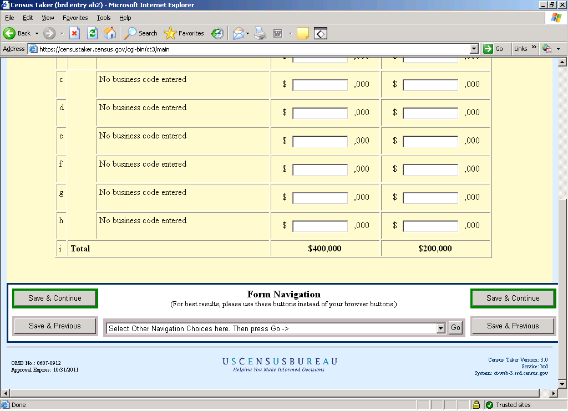
Task: Click the Go button beside navigation choices
Action: click(455, 328)
